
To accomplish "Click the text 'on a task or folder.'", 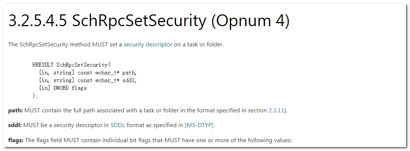I will (199, 44).
